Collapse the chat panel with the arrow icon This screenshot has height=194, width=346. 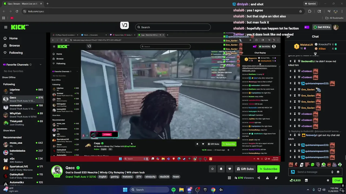288,37
